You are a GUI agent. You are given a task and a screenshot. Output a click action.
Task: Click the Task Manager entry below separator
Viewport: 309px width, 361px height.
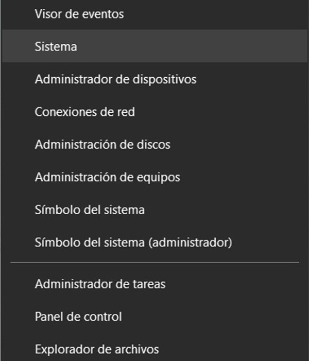[x=100, y=284]
